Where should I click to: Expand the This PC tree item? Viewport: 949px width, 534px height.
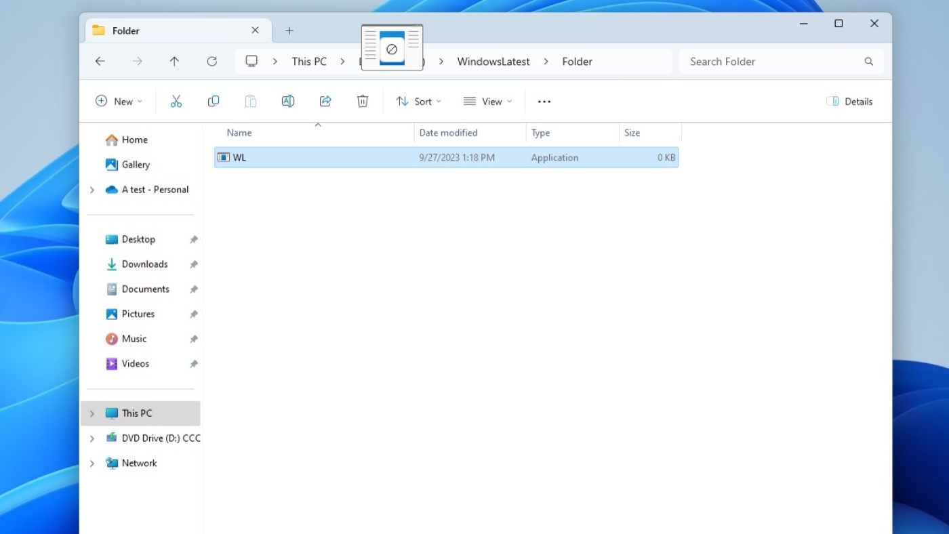coord(92,413)
